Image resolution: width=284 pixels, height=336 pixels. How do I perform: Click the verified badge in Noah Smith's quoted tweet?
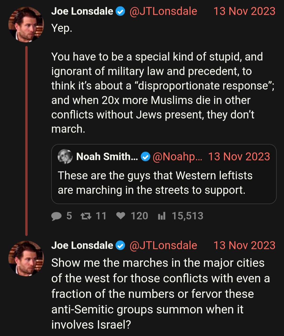point(145,157)
